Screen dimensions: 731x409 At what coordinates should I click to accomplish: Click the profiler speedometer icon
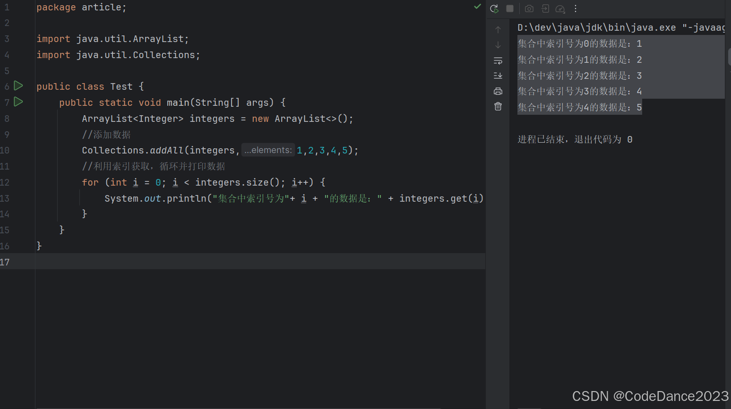point(560,9)
